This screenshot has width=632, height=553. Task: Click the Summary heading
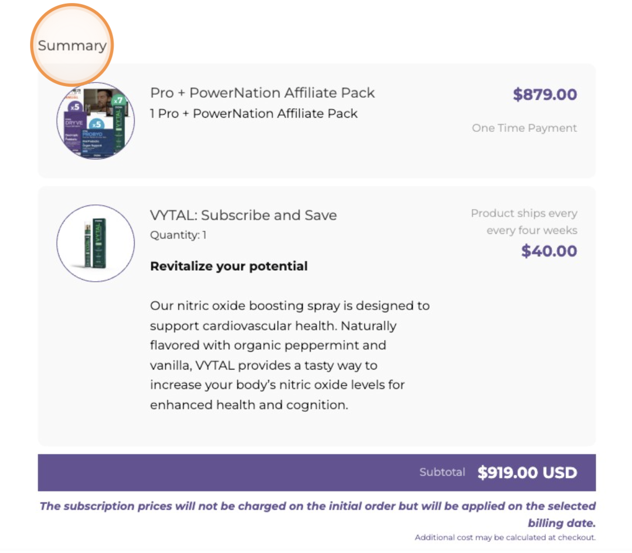click(x=72, y=46)
